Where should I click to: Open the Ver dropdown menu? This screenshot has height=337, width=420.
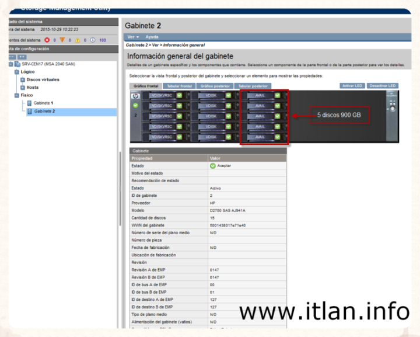tap(132, 37)
